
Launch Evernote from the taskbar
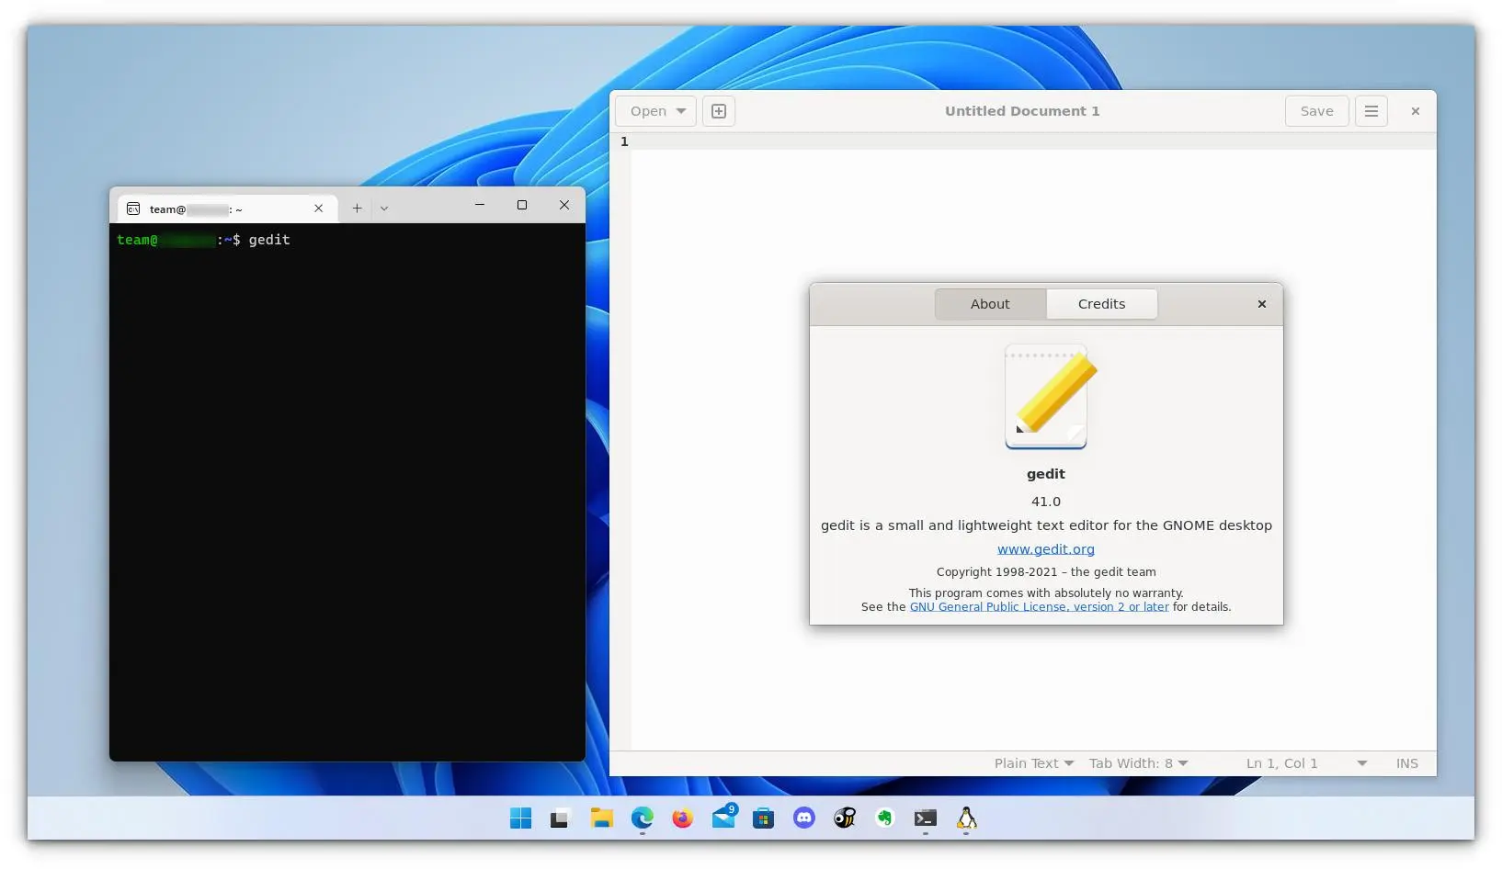click(885, 818)
